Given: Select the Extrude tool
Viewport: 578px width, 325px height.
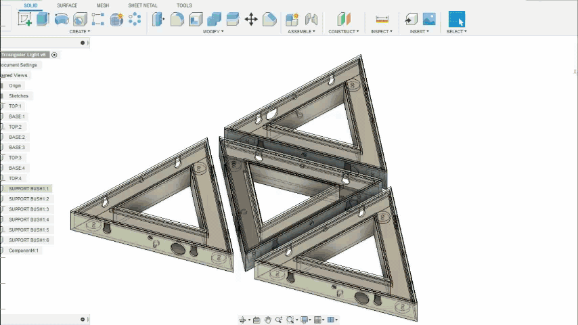Looking at the screenshot, I should (x=43, y=19).
